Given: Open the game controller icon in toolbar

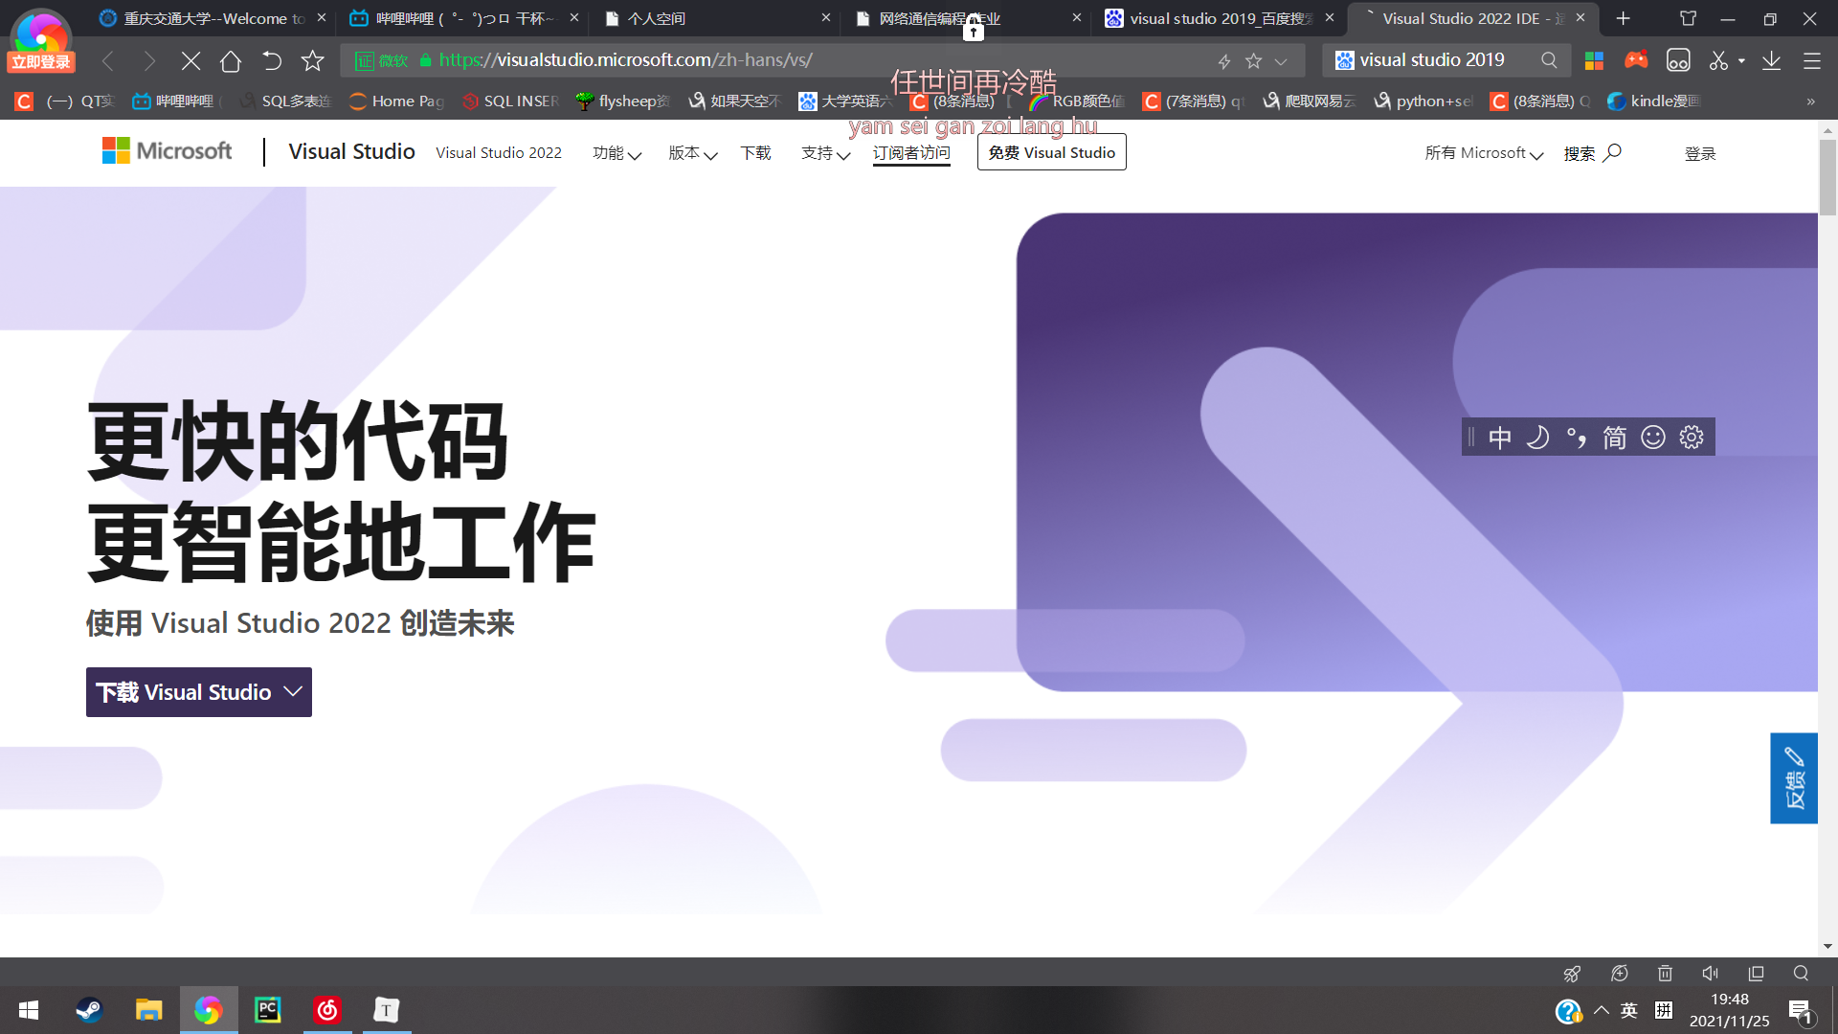Looking at the screenshot, I should pos(1636,60).
